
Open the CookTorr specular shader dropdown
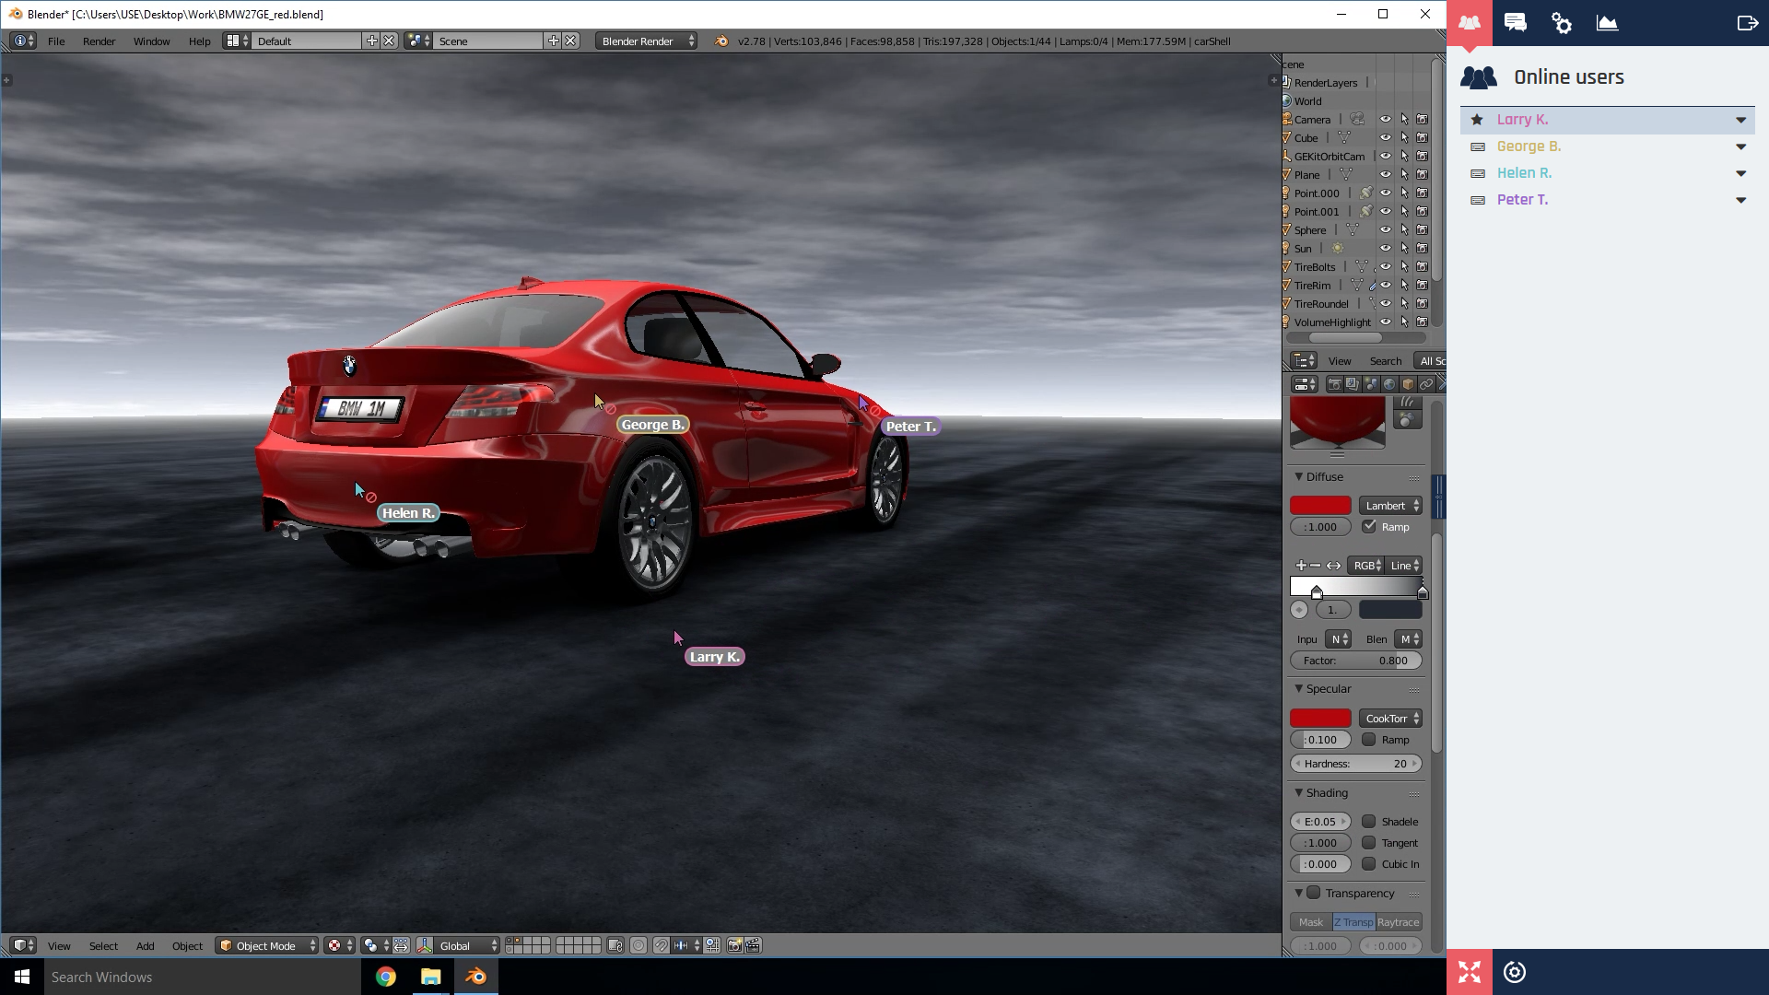pos(1390,718)
